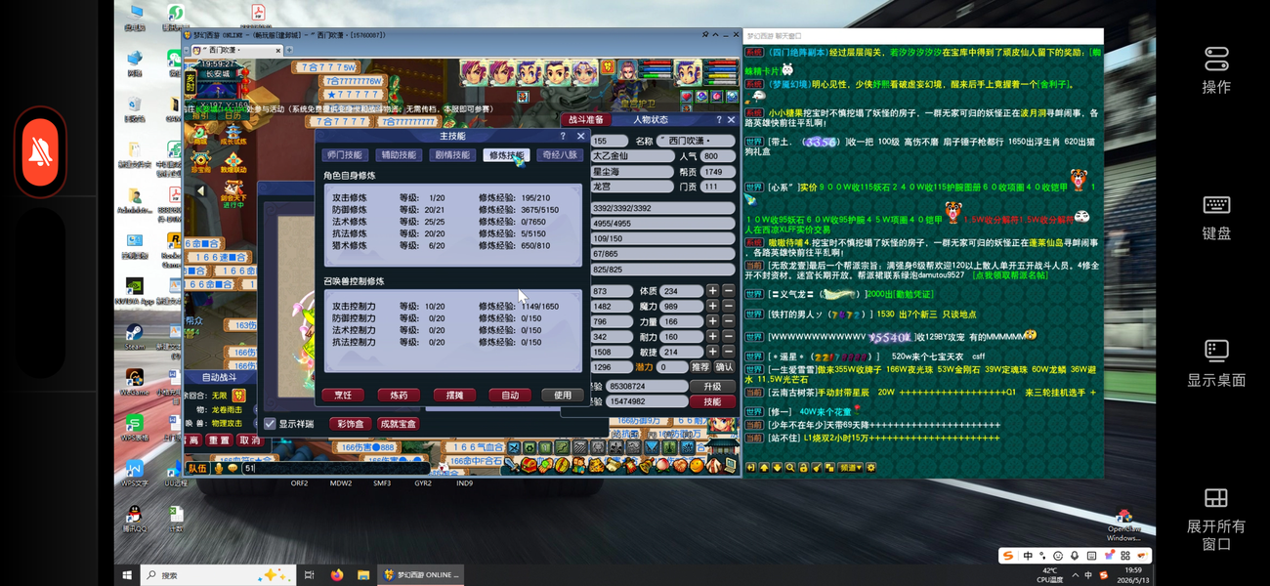Image resolution: width=1270 pixels, height=586 pixels.
Task: Decrease 体质 with its minus button
Action: 729,291
